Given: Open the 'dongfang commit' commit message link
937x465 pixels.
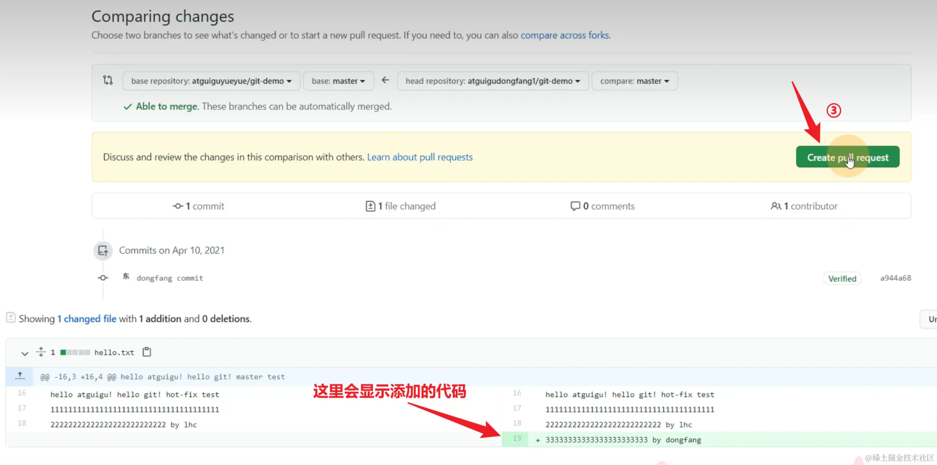Looking at the screenshot, I should (x=170, y=278).
